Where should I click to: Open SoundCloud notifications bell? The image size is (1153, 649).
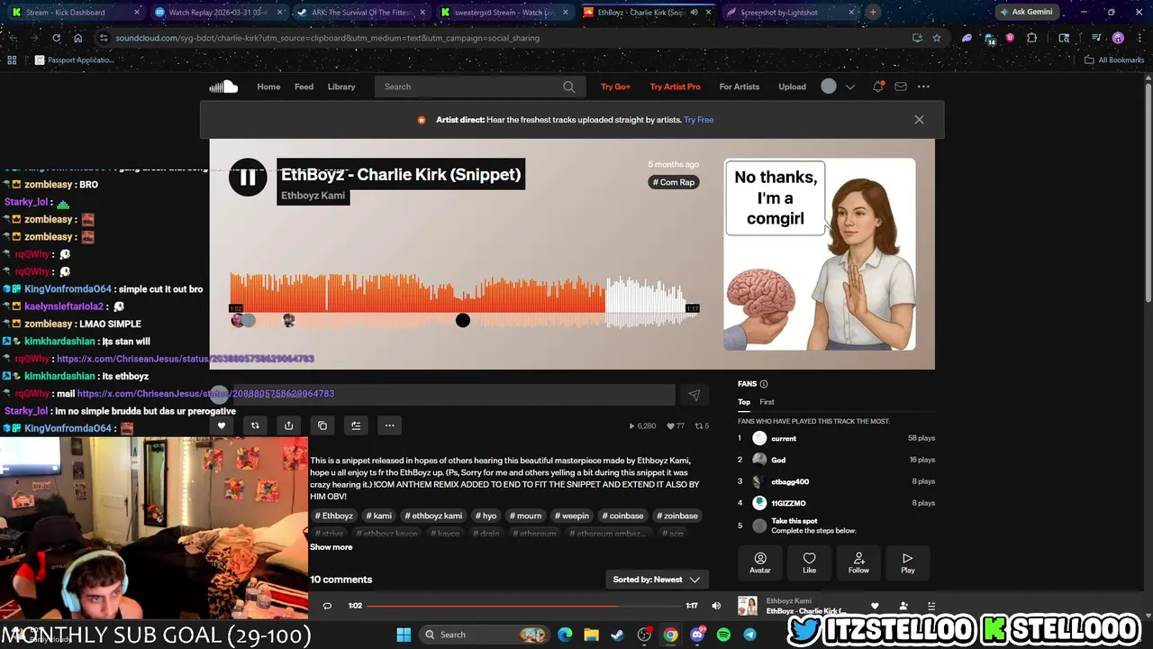tap(877, 87)
